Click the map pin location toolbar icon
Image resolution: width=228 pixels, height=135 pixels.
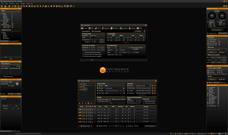coord(54,6)
